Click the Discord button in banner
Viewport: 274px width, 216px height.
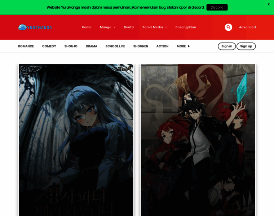217,7
